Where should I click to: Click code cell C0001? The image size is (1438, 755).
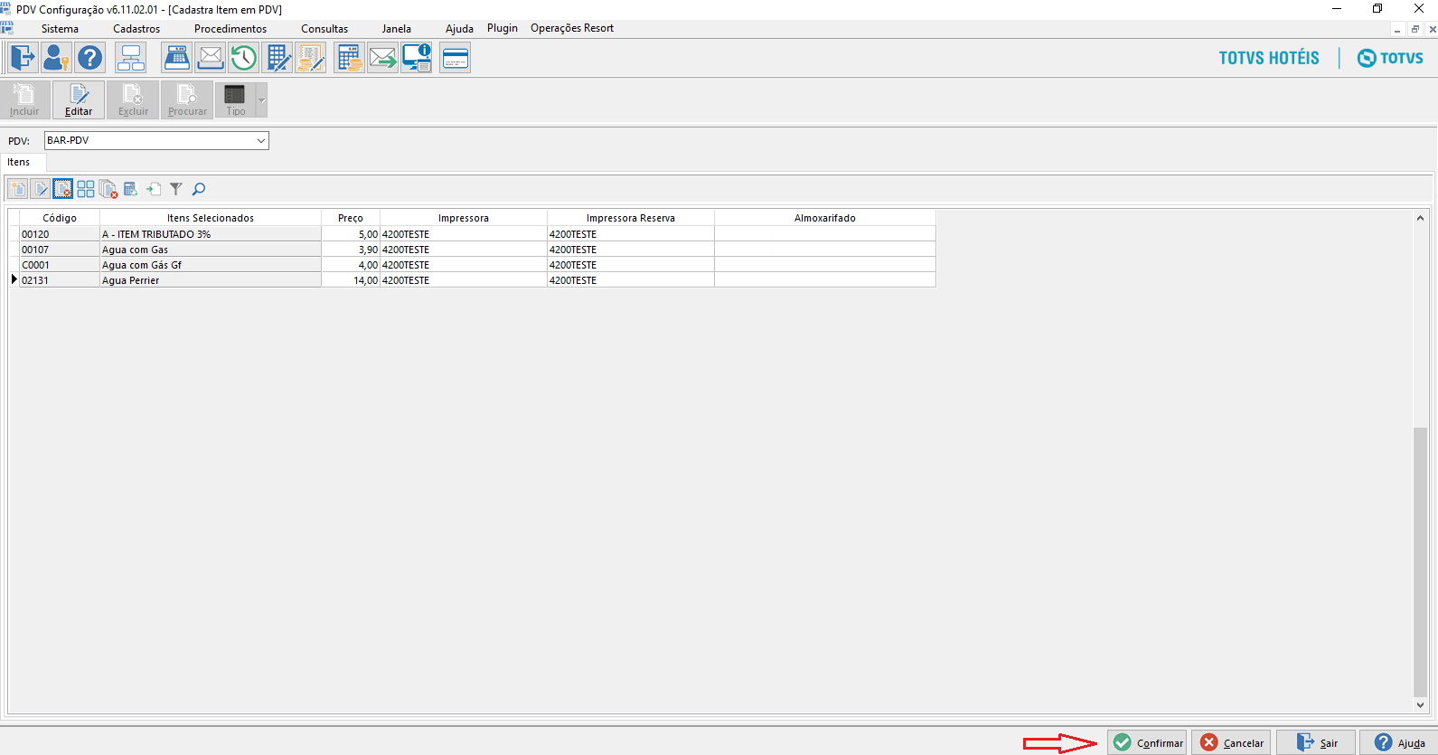pyautogui.click(x=60, y=265)
